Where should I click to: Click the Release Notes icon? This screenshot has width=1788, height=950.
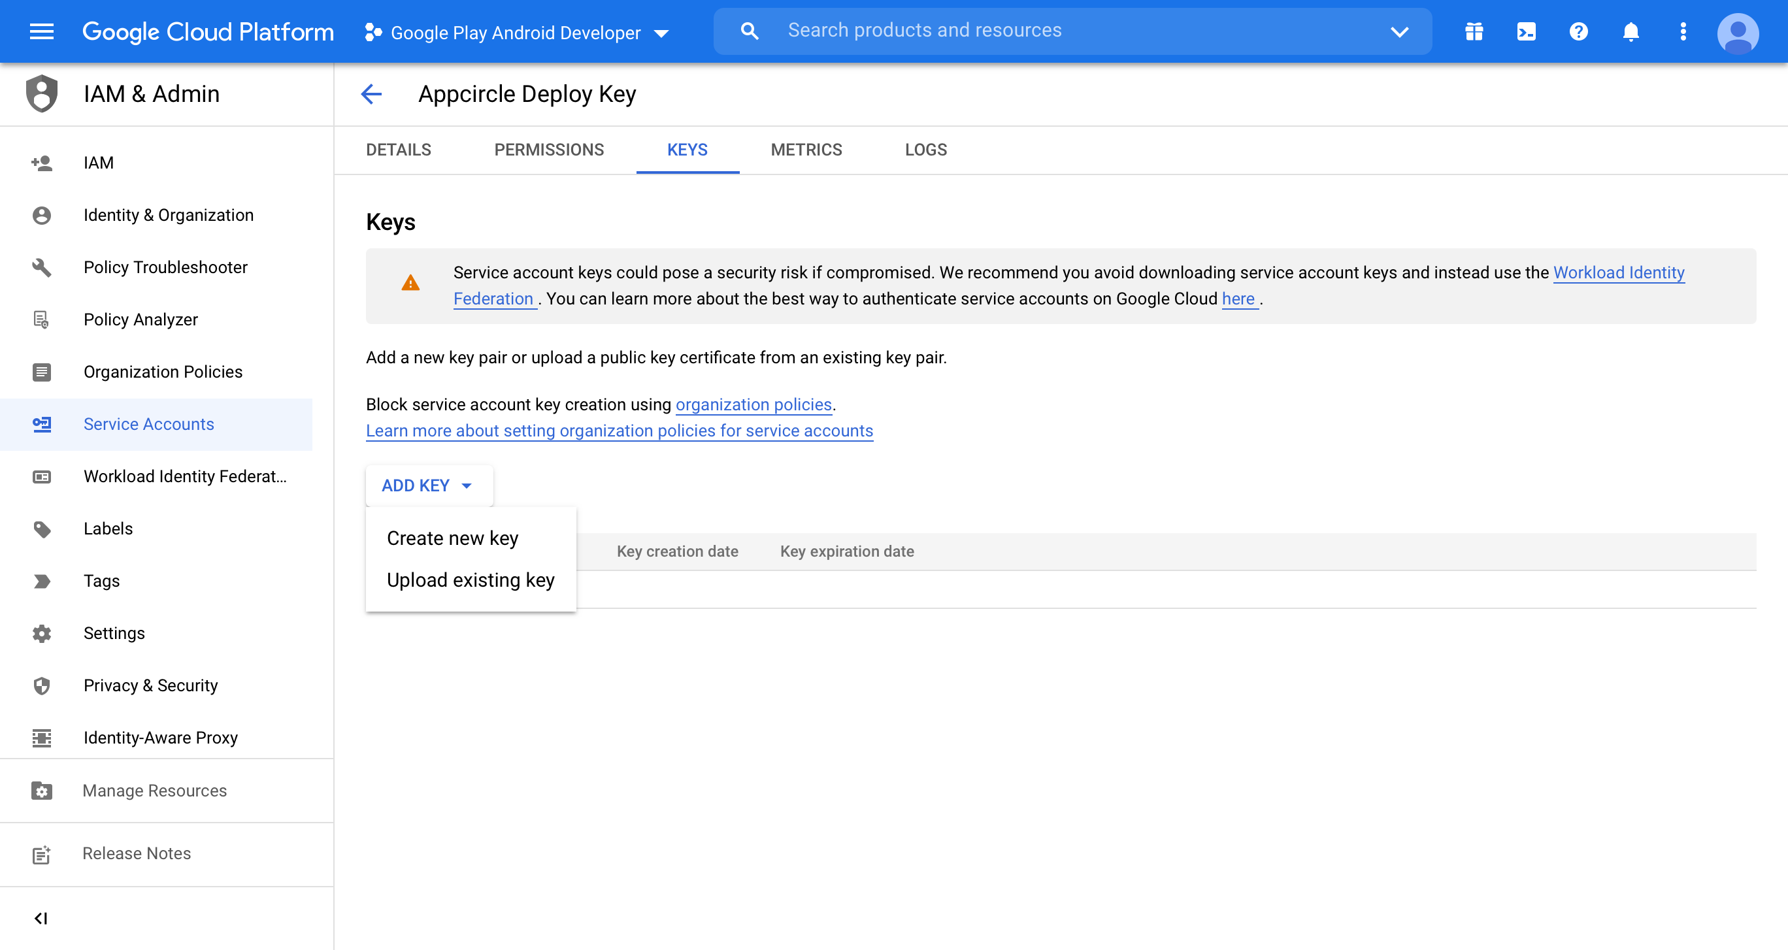[42, 854]
